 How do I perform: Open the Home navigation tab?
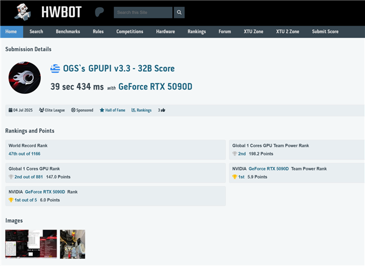11,32
